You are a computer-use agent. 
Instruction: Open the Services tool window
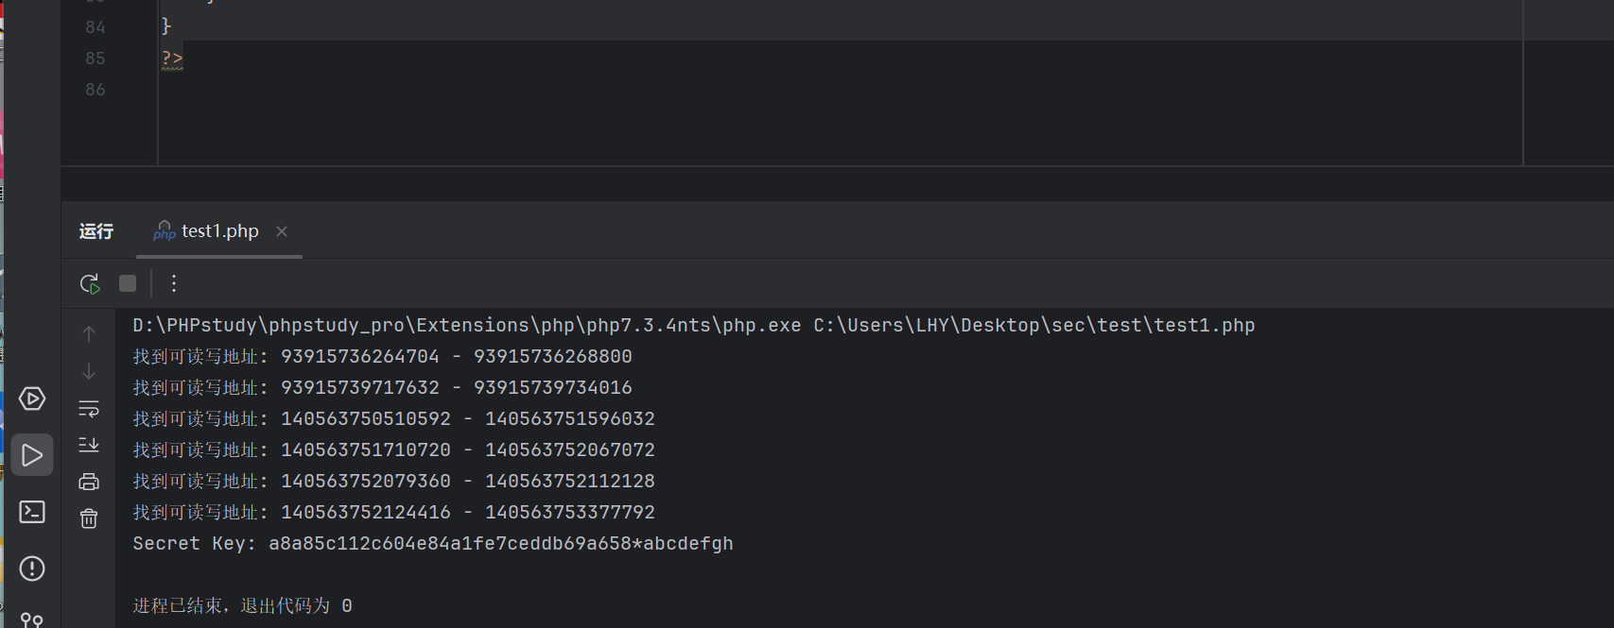[x=32, y=399]
